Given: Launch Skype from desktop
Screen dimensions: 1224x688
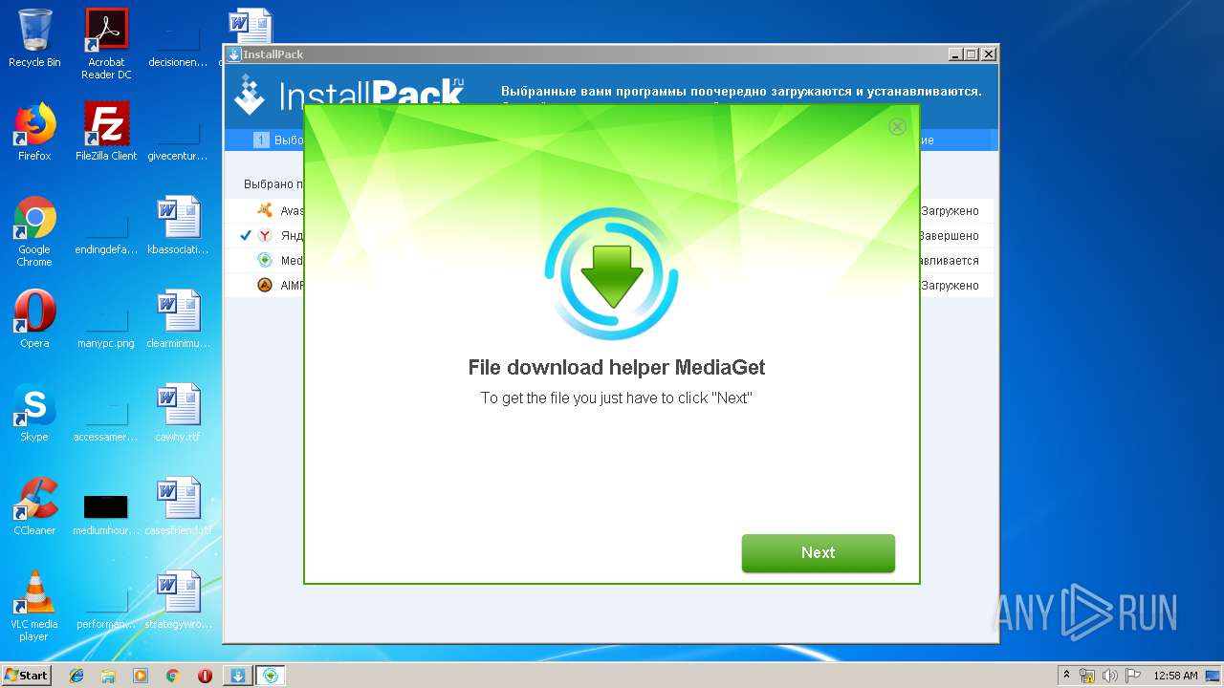Looking at the screenshot, I should (x=34, y=413).
